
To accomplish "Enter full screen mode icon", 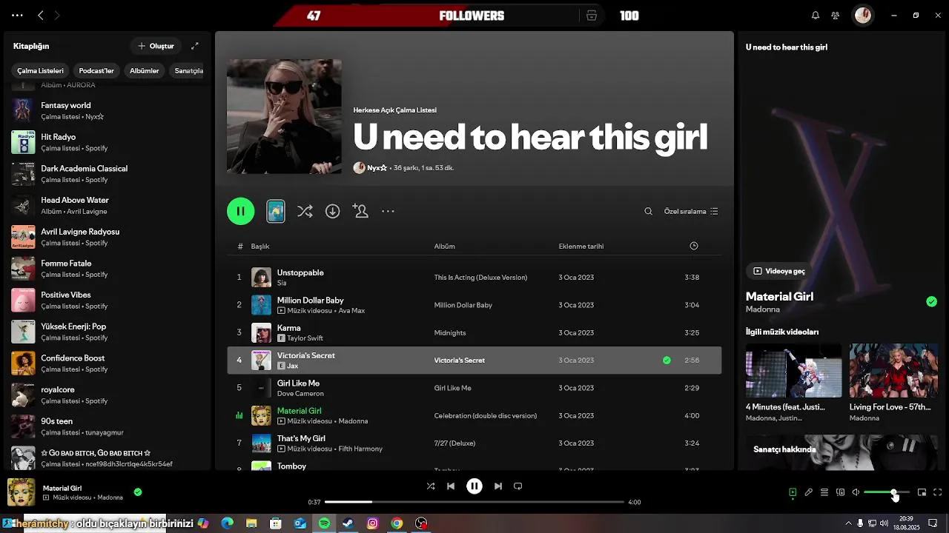I will (938, 492).
